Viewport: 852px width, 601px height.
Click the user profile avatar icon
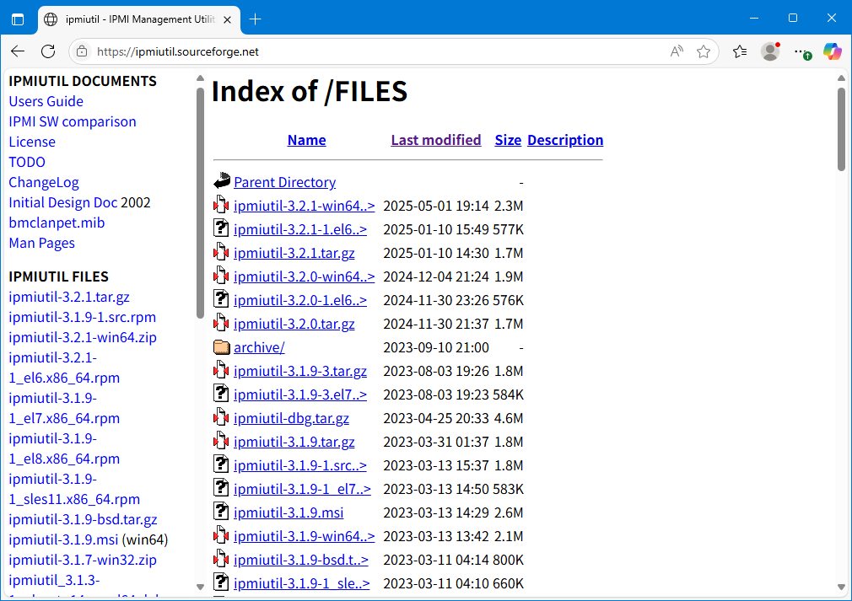(x=769, y=51)
